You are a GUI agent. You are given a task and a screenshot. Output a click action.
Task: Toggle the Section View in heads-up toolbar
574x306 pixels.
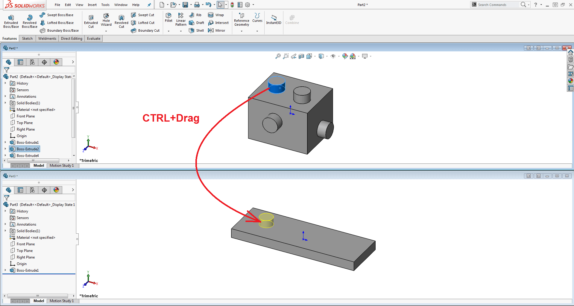click(x=301, y=56)
